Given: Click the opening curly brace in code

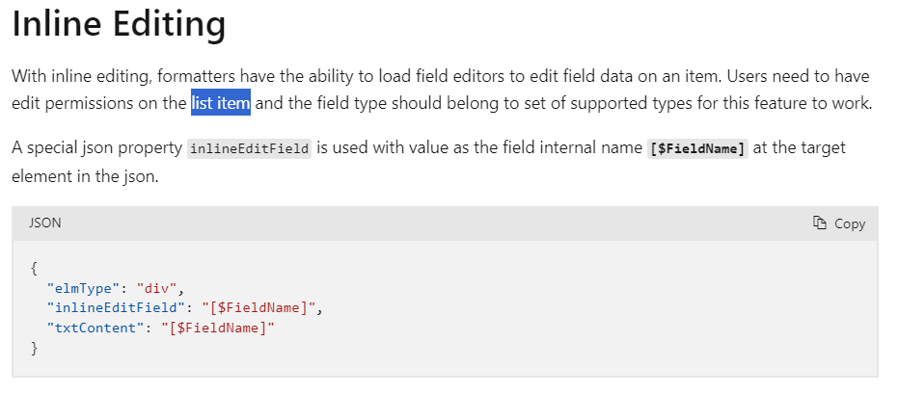Looking at the screenshot, I should coord(34,268).
